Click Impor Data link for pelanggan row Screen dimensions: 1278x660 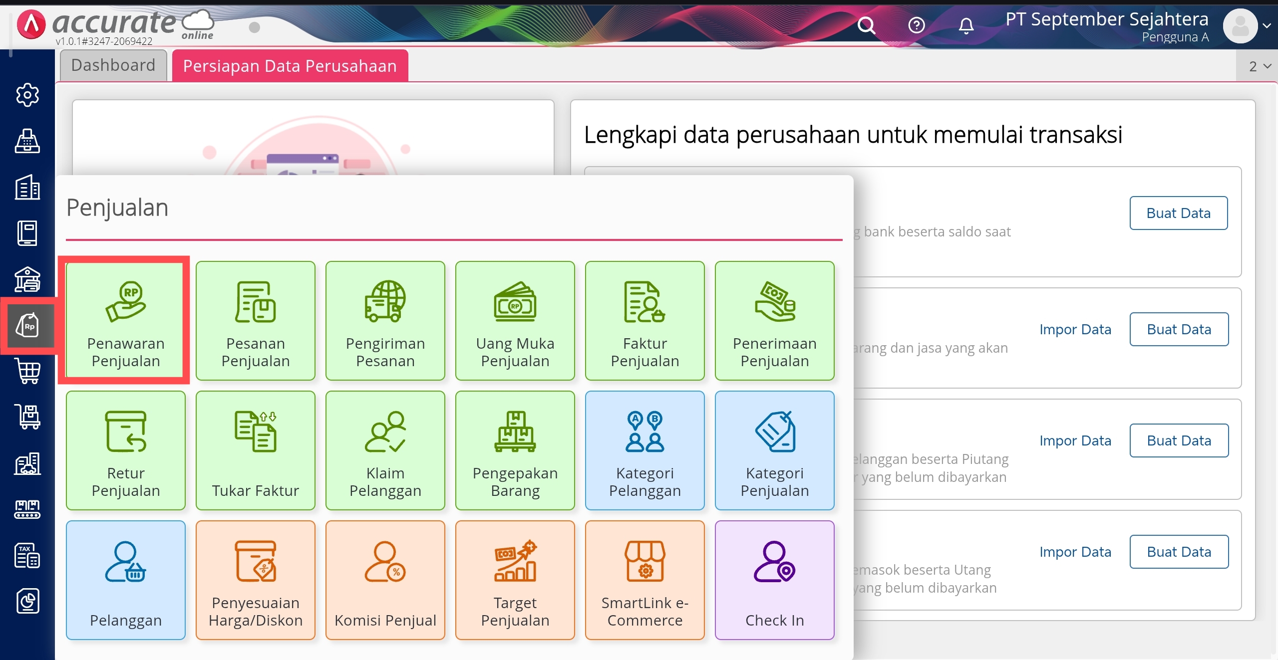(x=1075, y=440)
